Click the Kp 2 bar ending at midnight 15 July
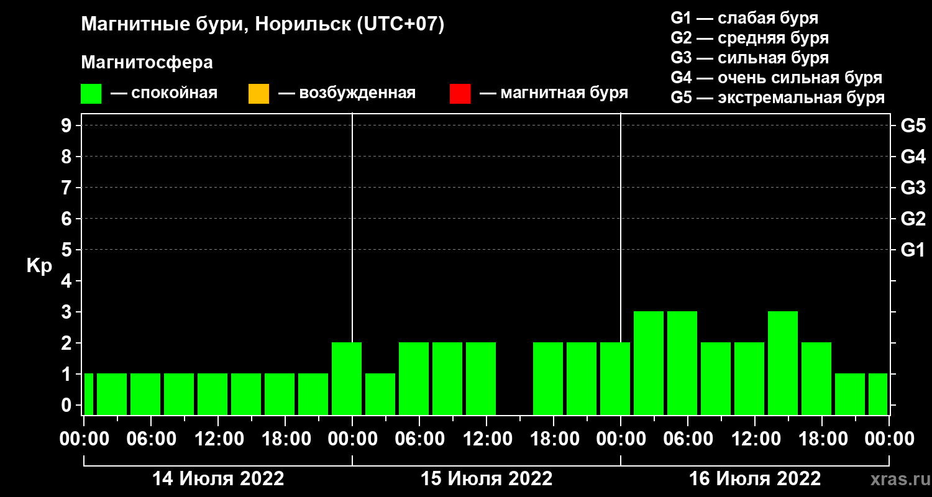This screenshot has width=932, height=497. click(347, 378)
